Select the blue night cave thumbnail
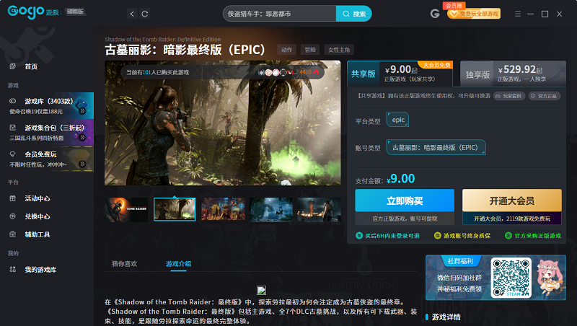The width and height of the screenshot is (577, 326). point(271,209)
